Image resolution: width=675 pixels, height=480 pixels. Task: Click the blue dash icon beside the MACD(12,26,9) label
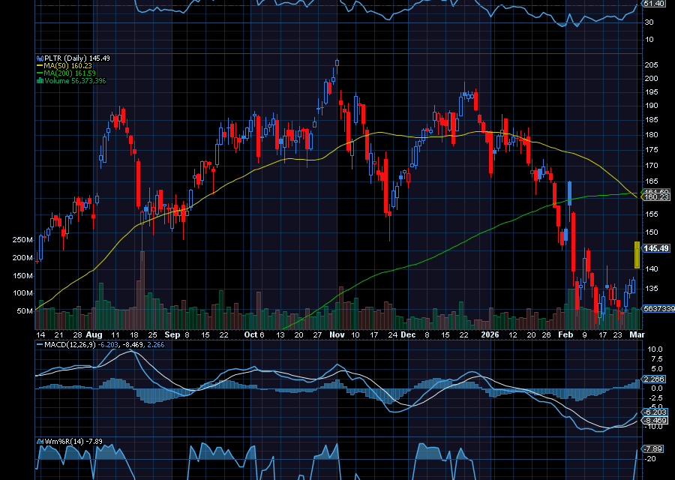40,346
